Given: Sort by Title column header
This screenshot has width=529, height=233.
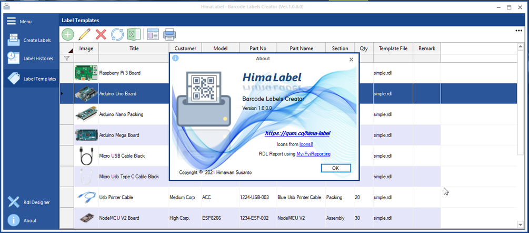Looking at the screenshot, I should [x=134, y=48].
